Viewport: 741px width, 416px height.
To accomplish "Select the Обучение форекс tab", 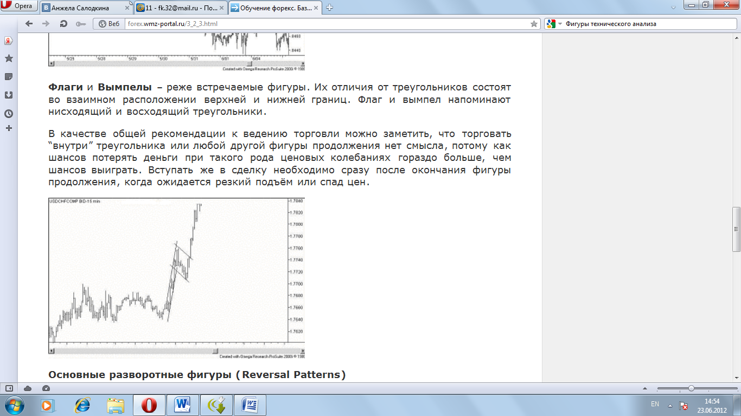I will click(x=274, y=8).
